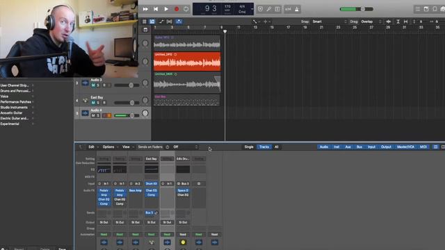This screenshot has width=445, height=250.
Task: Toggle the MIDI channel filter button
Action: pyautogui.click(x=423, y=147)
